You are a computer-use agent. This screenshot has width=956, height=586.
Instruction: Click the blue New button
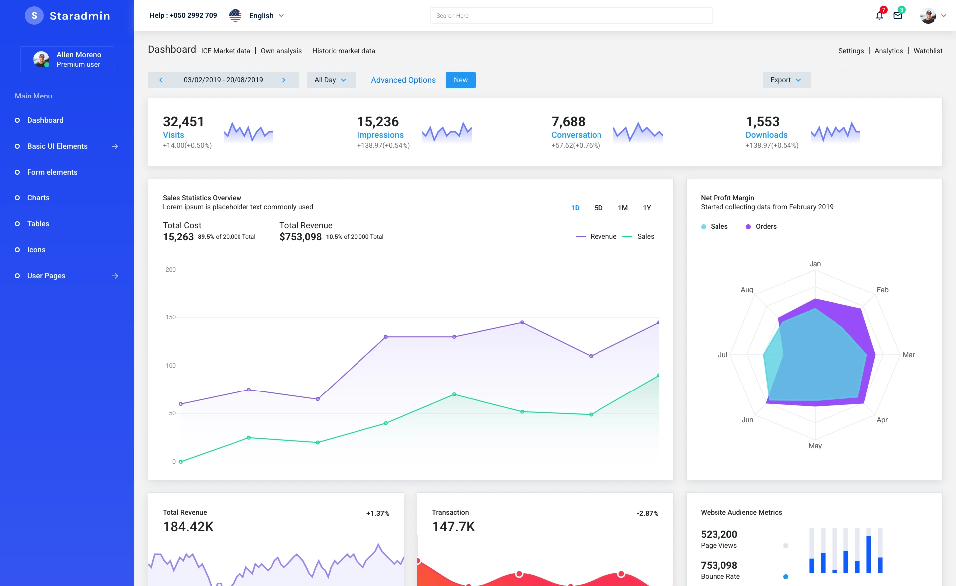460,80
